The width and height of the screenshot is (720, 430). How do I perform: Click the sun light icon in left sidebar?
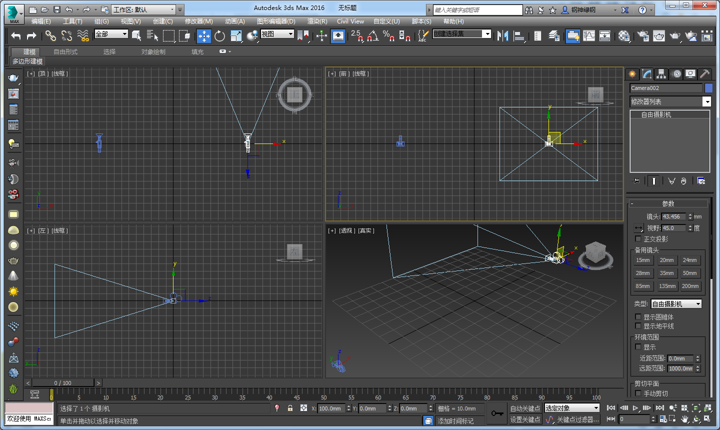[13, 291]
